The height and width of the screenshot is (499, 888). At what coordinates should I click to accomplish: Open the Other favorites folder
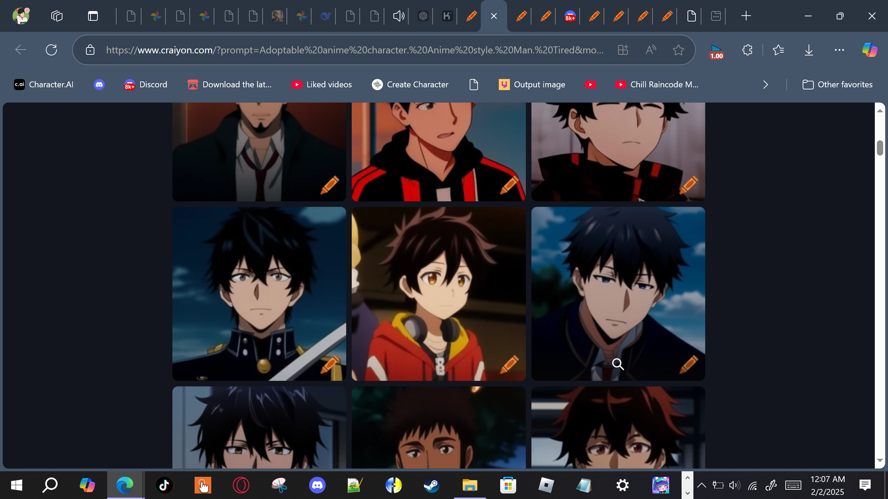837,85
